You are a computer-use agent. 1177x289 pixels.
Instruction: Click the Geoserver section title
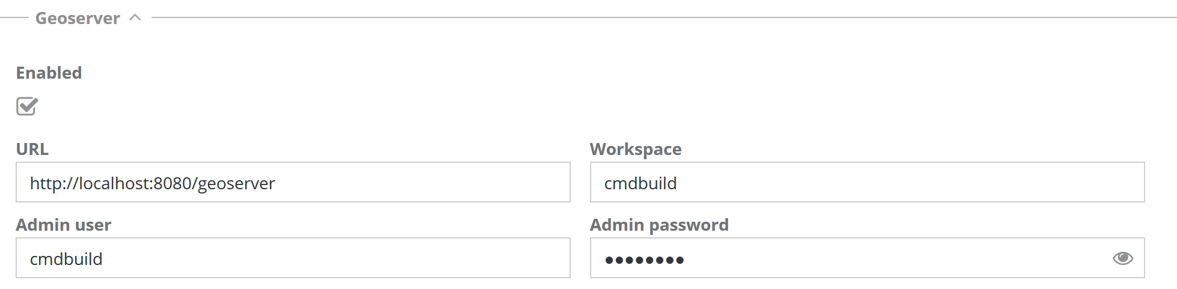coord(78,19)
